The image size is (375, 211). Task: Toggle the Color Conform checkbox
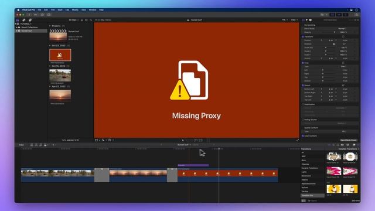coord(303,136)
